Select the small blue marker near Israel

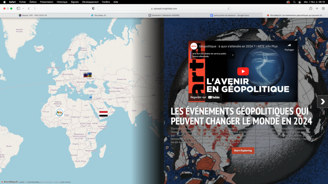pyautogui.click(x=91, y=97)
